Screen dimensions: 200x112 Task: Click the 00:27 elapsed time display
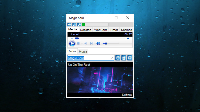(x=128, y=34)
